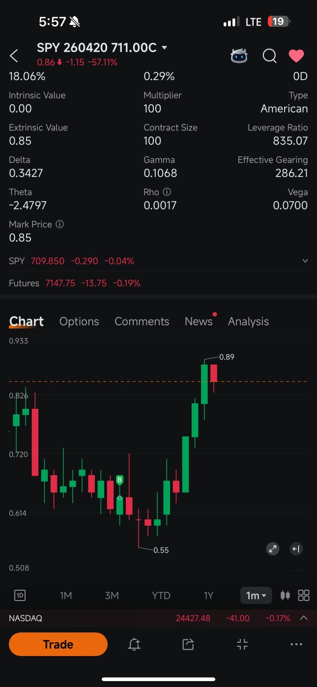
Task: Expand the chart to fullscreen
Action: tap(273, 549)
